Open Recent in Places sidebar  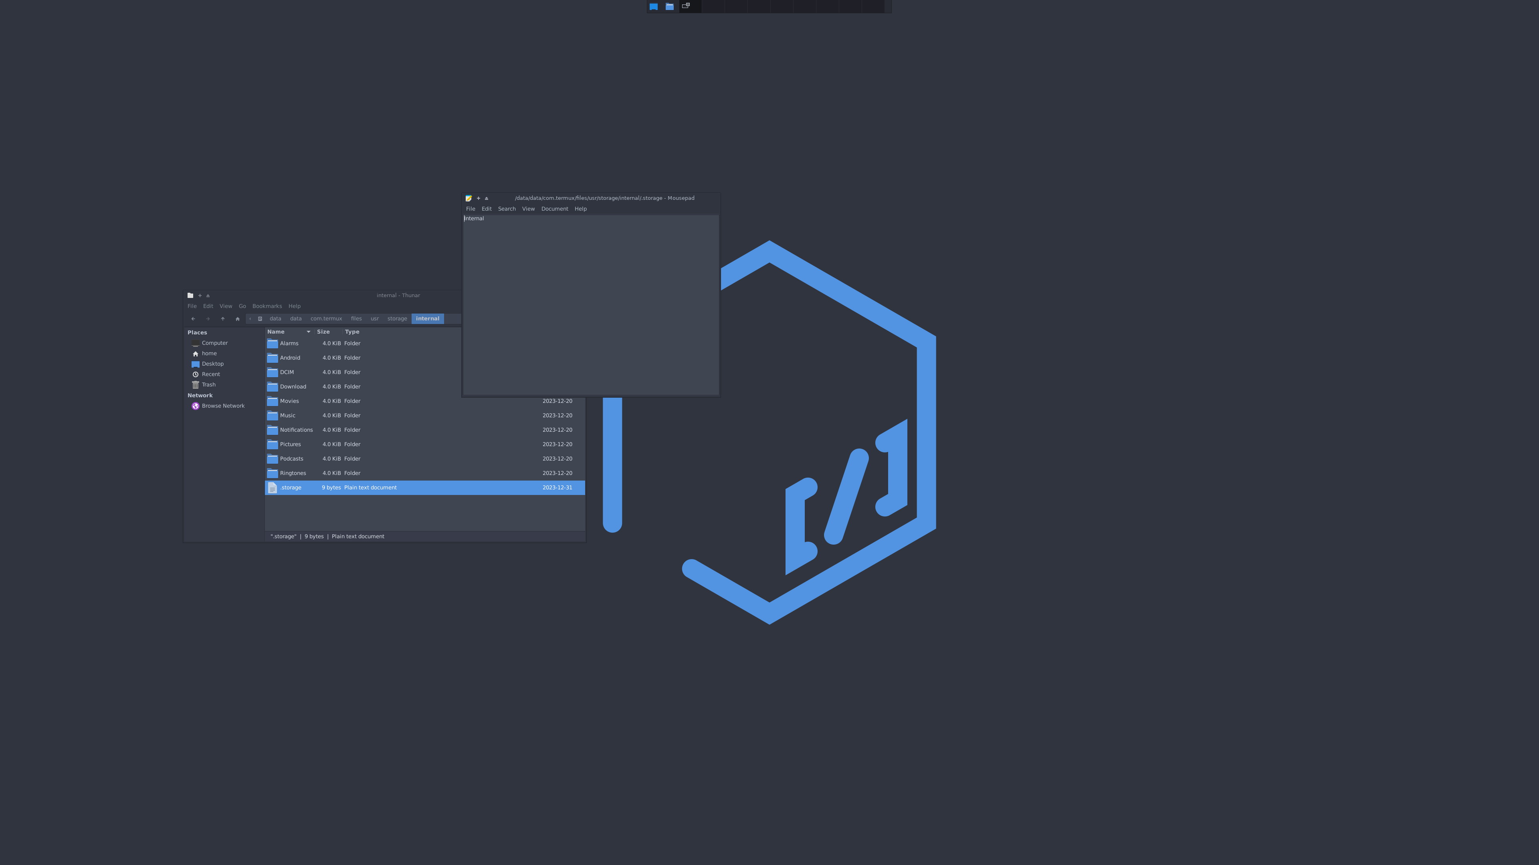pyautogui.click(x=210, y=374)
